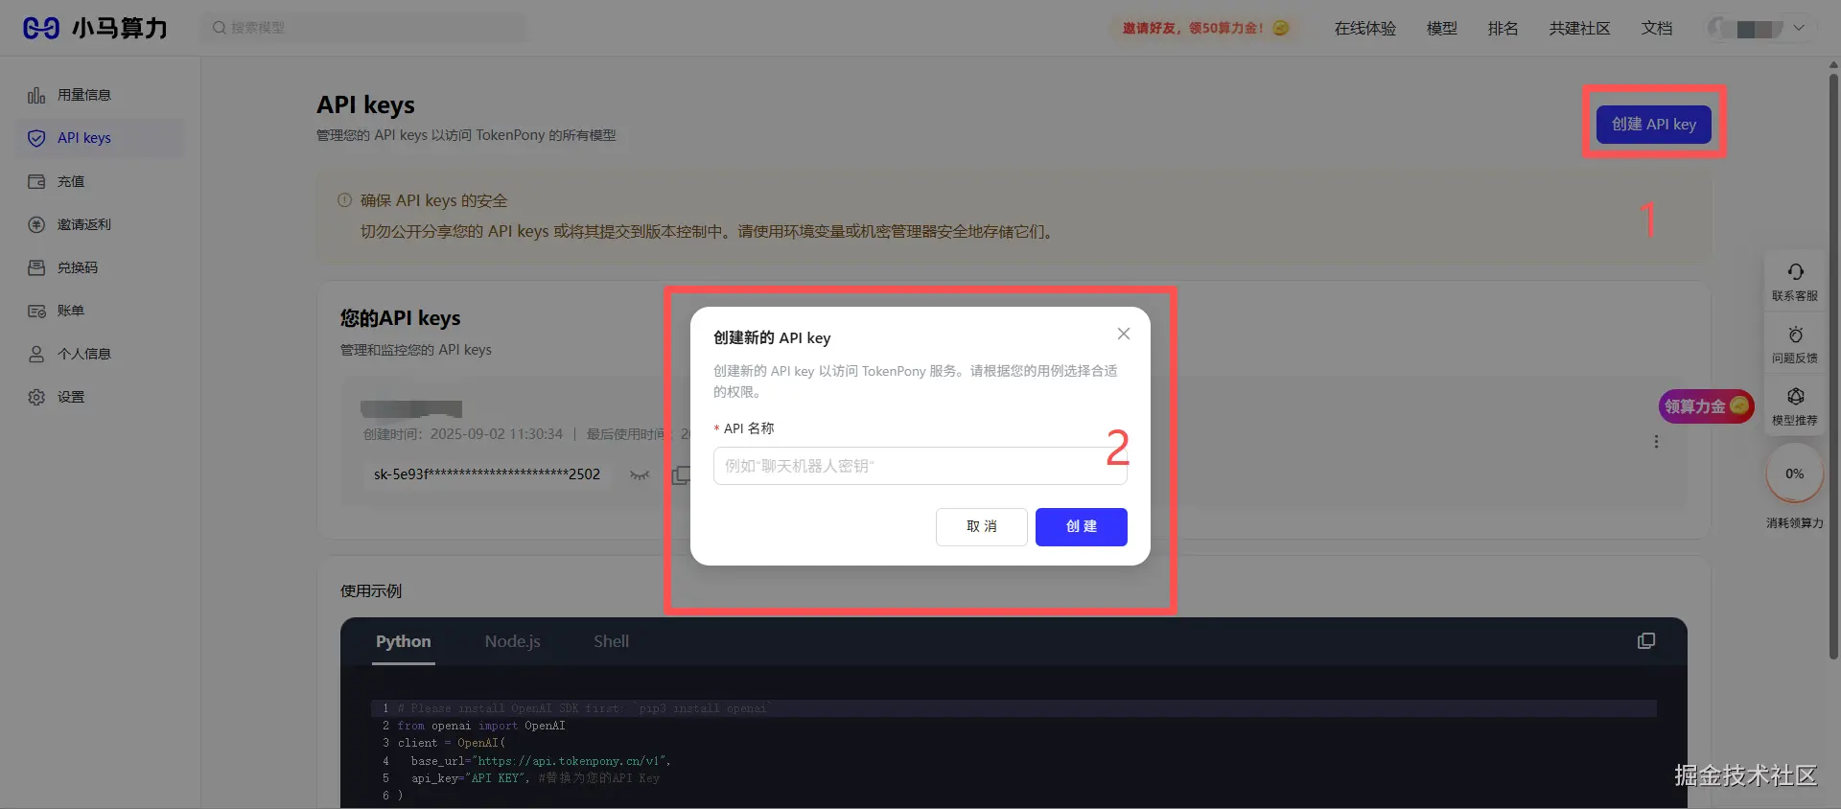Click the 领算力金 badge
Screen dimensions: 1841x809
click(x=1707, y=406)
